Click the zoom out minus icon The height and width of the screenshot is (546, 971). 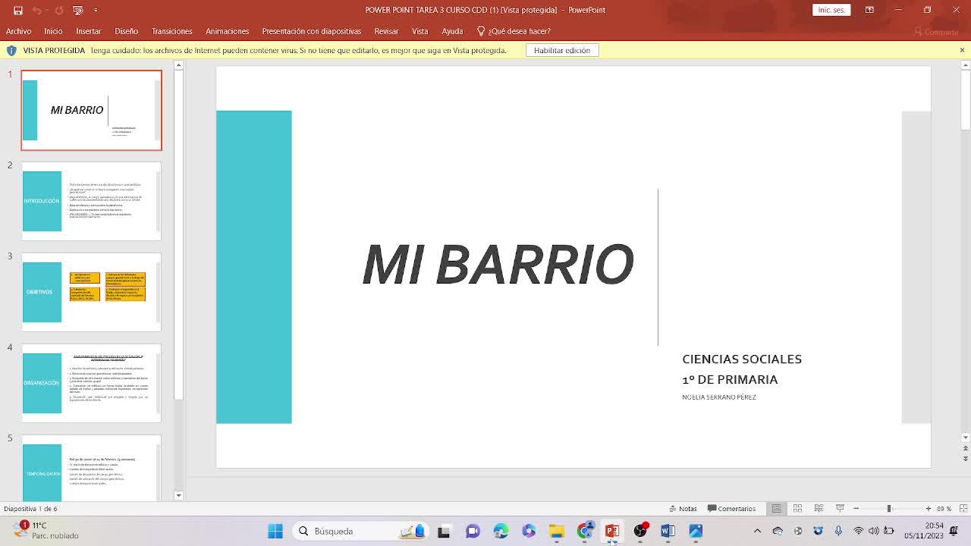click(x=856, y=509)
